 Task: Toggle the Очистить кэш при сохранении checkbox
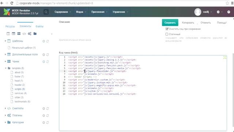tap(167, 29)
